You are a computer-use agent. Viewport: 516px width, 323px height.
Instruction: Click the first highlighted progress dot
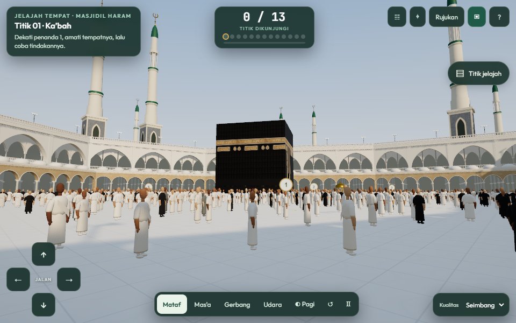coord(225,37)
